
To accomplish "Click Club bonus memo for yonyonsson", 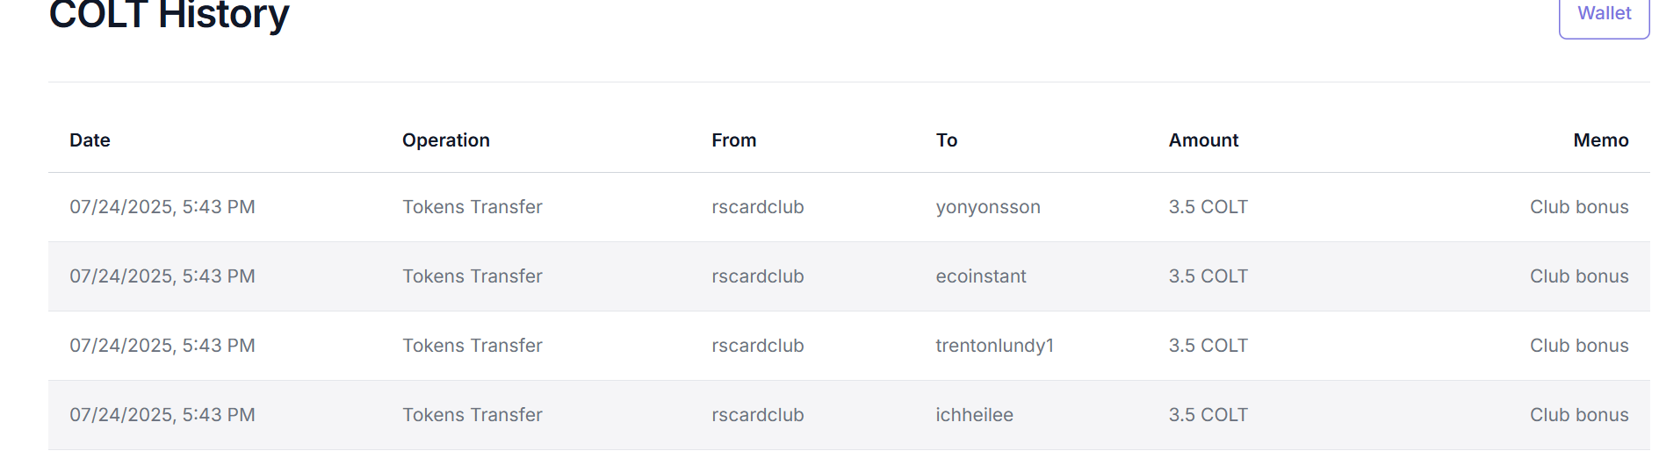I will click(x=1578, y=207).
